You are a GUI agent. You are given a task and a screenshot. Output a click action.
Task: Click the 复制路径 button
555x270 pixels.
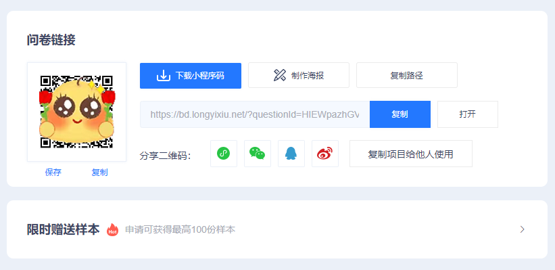tap(407, 75)
